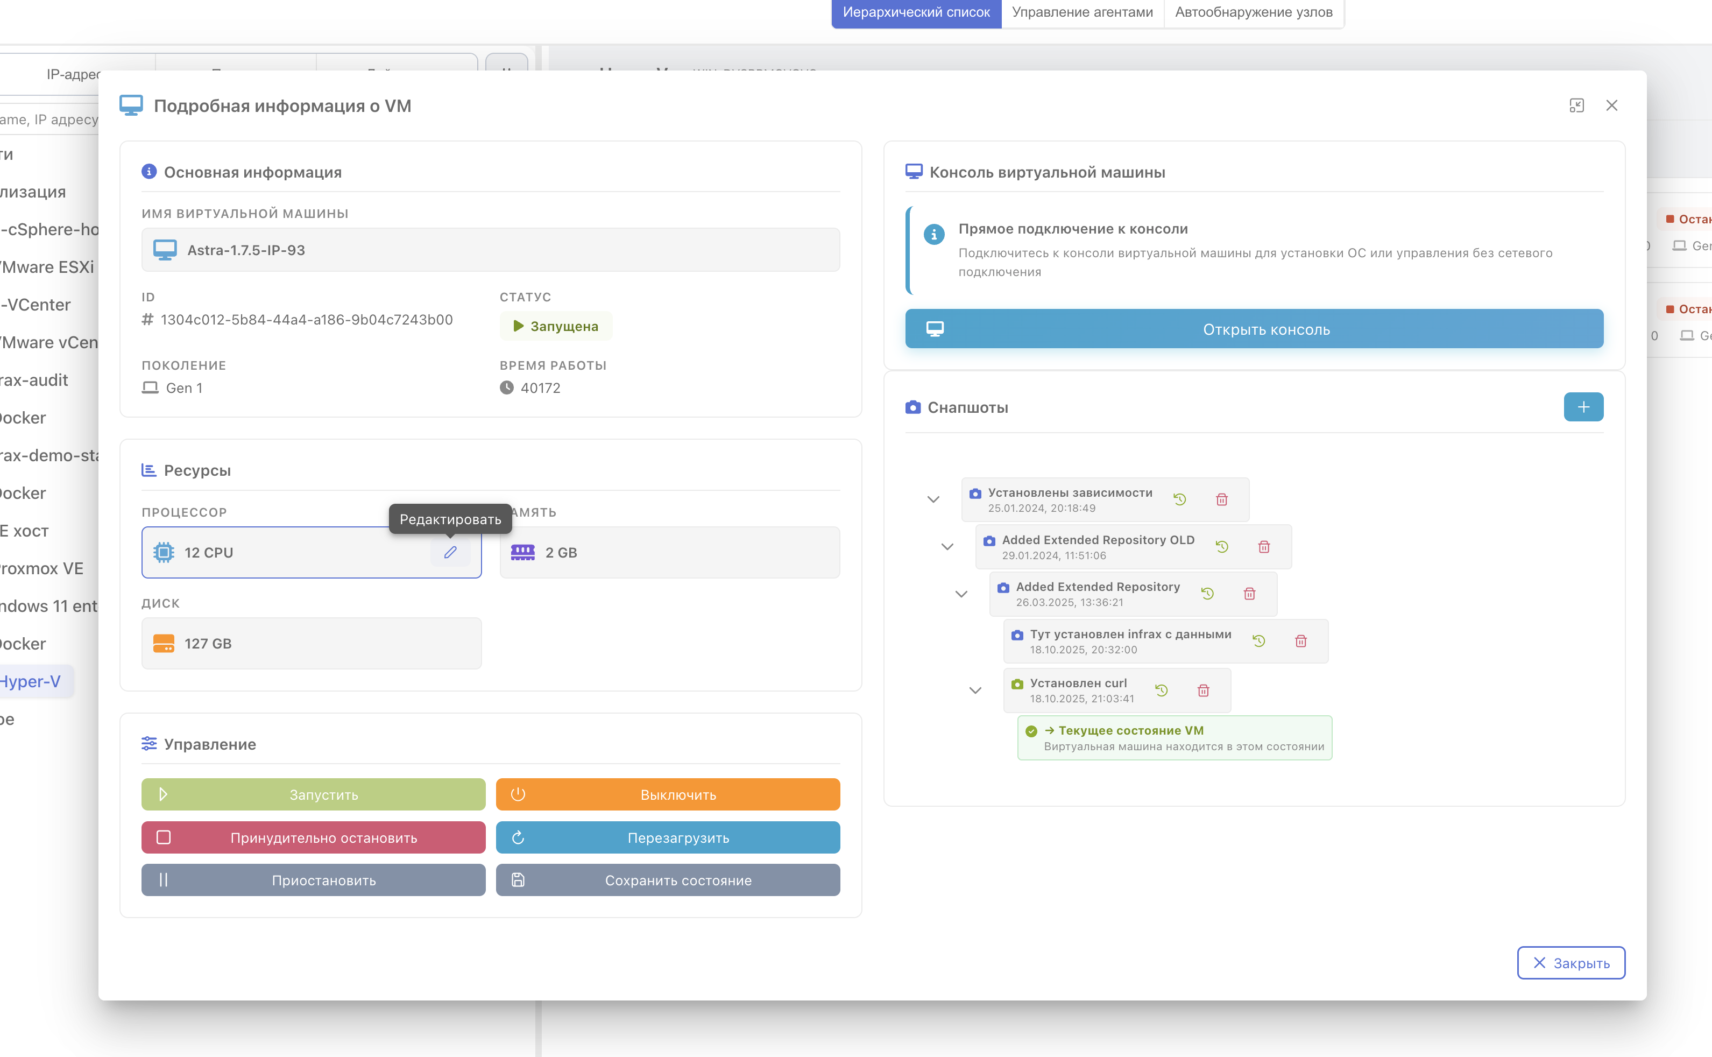The image size is (1712, 1057).
Task: Switch to the 'Управление агентами' tab
Action: (1082, 12)
